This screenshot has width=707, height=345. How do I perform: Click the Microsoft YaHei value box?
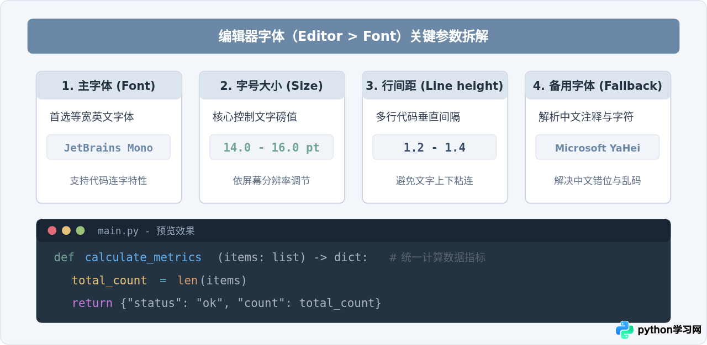pos(598,147)
